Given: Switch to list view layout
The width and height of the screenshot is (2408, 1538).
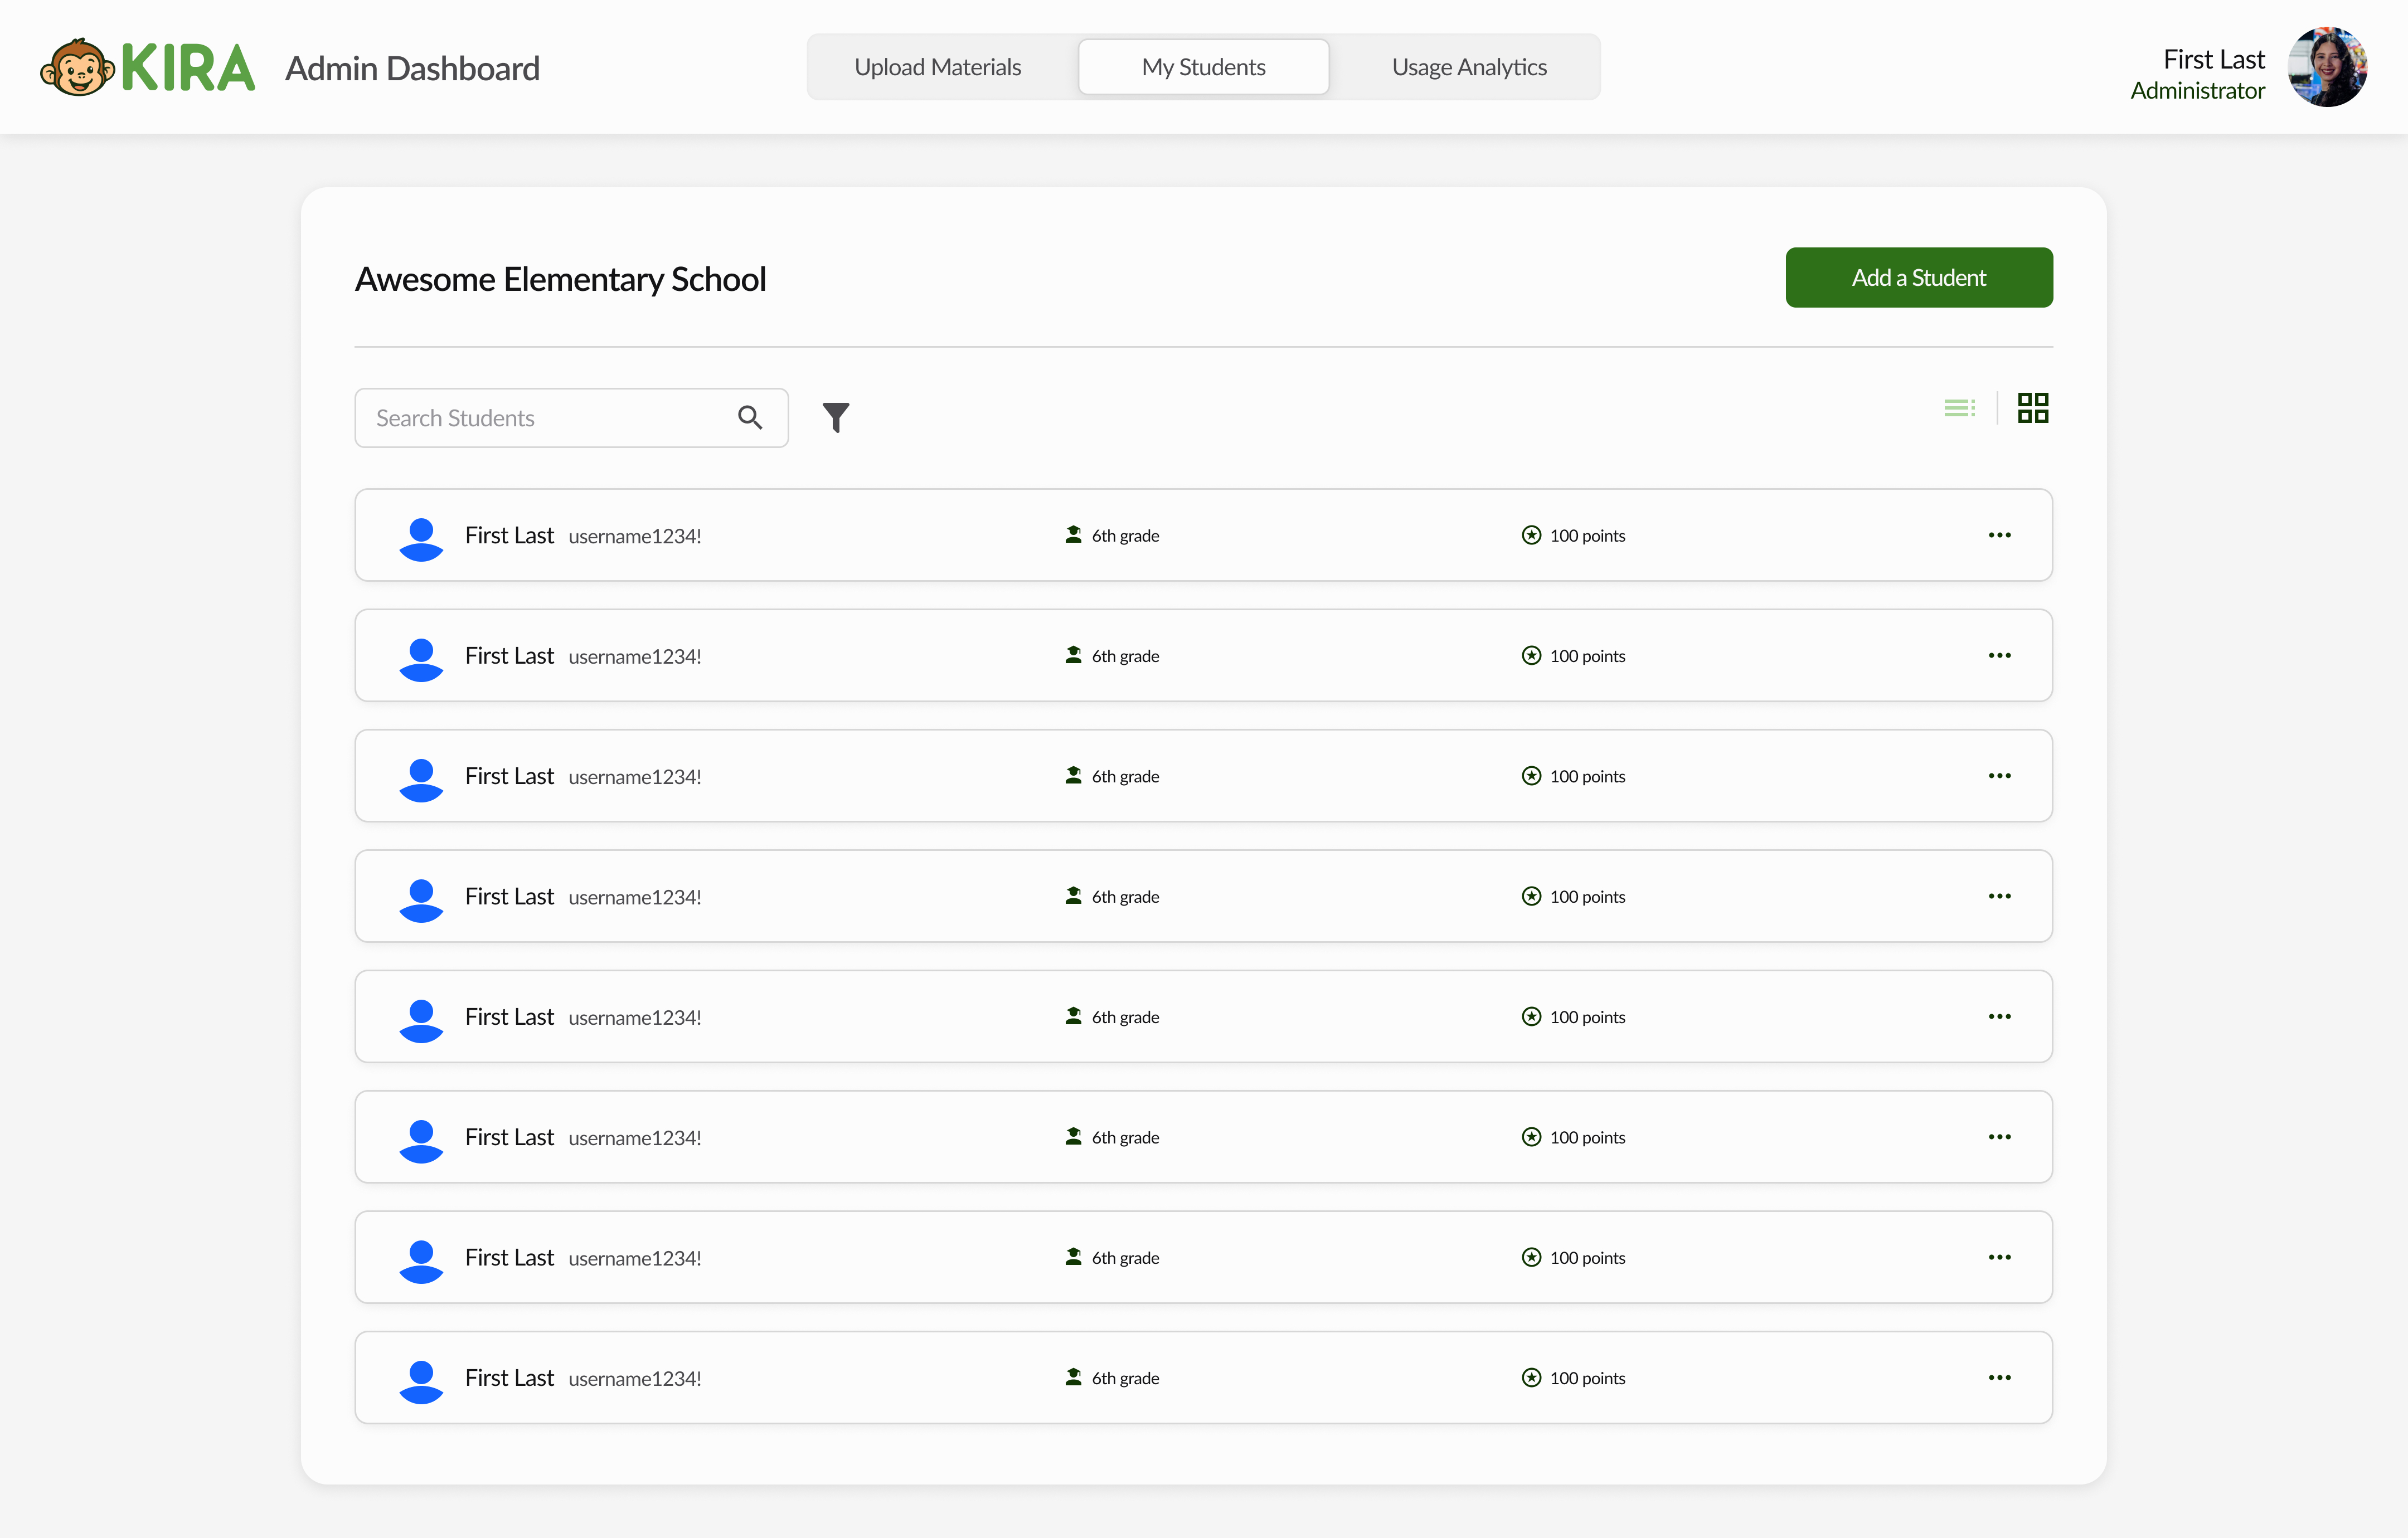Looking at the screenshot, I should coord(1959,408).
